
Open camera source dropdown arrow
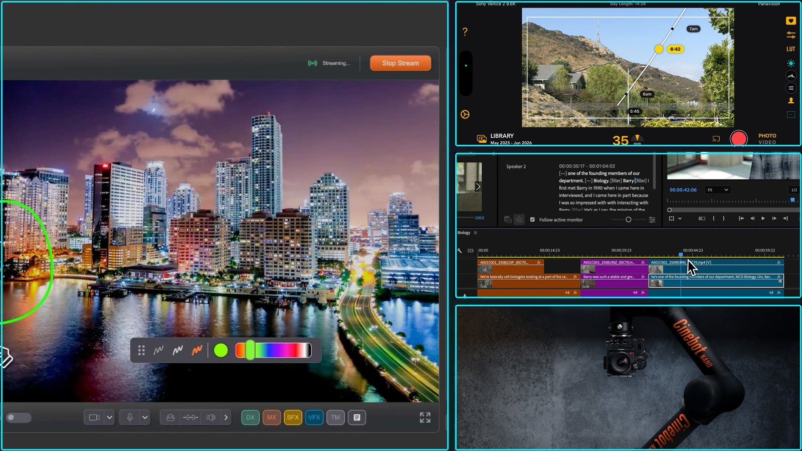[109, 417]
